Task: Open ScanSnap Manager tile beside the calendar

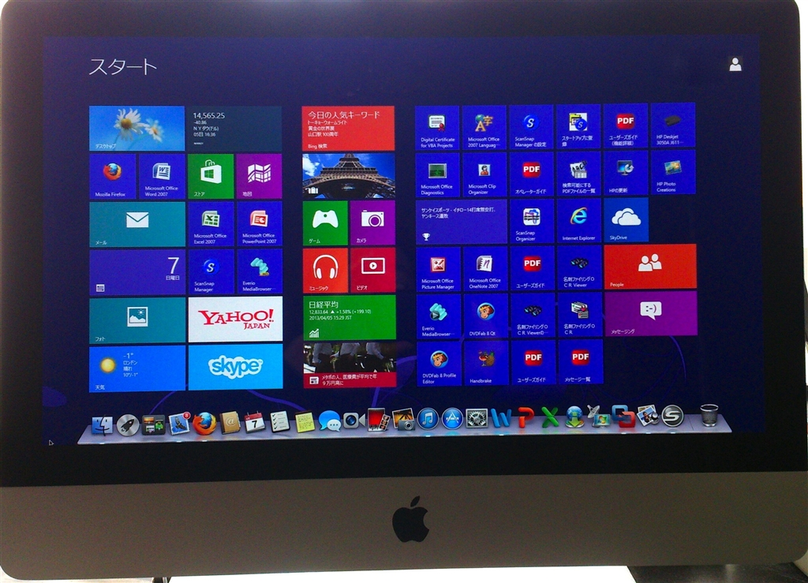Action: coord(211,271)
